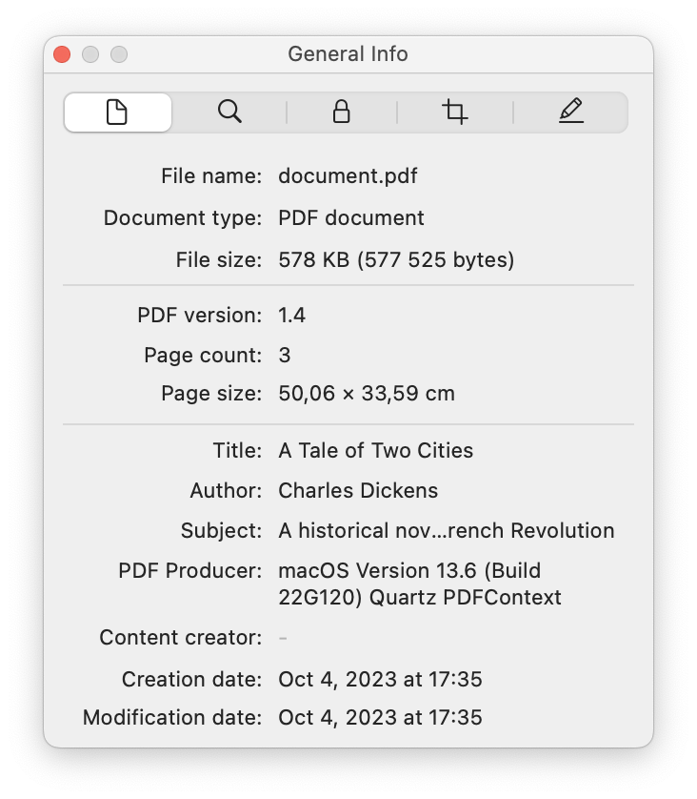Click the 'Author:' label
697x799 pixels.
pyautogui.click(x=226, y=491)
